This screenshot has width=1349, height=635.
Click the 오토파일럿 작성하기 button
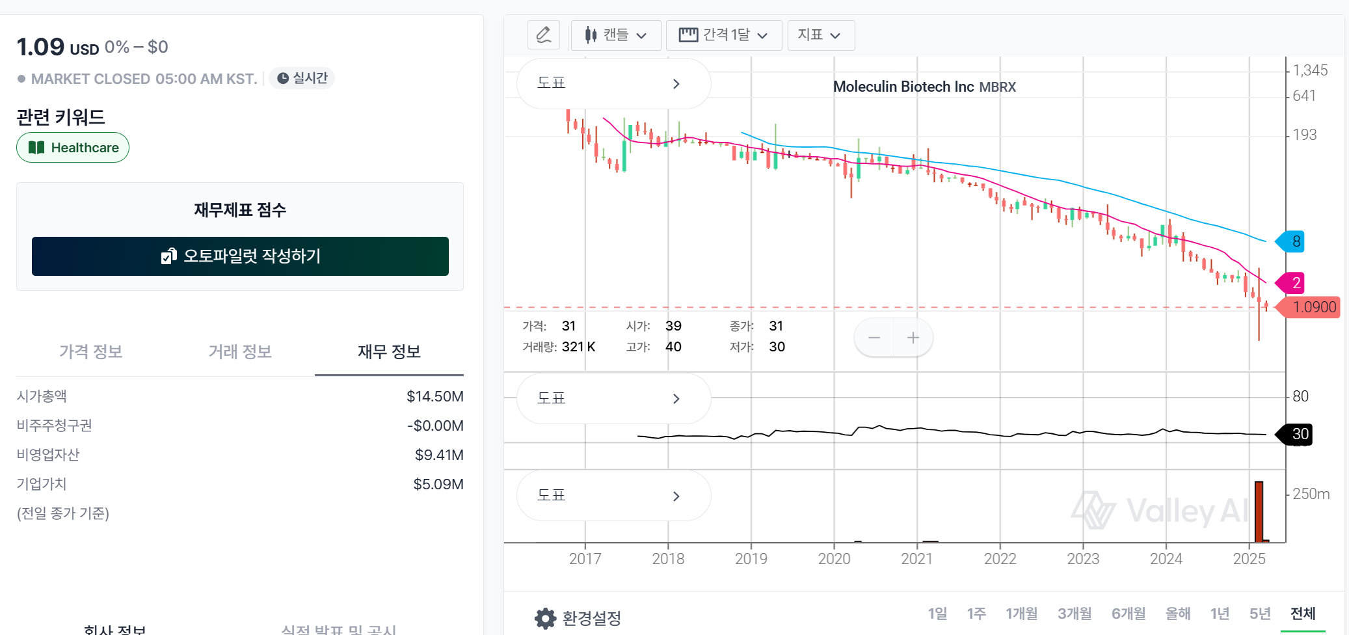240,256
